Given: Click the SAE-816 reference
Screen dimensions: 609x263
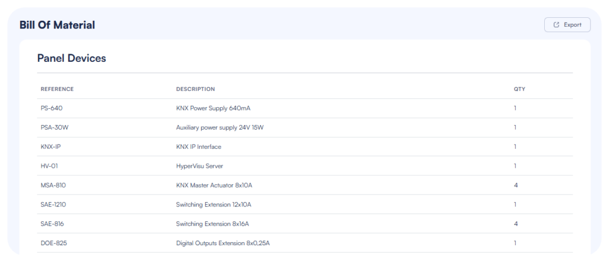Looking at the screenshot, I should click(52, 224).
